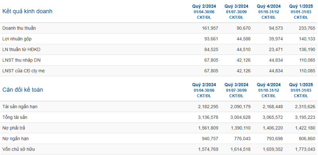Click the 233,765 revenue value for Quý 1/2025
The width and height of the screenshot is (318, 155).
[307, 28]
